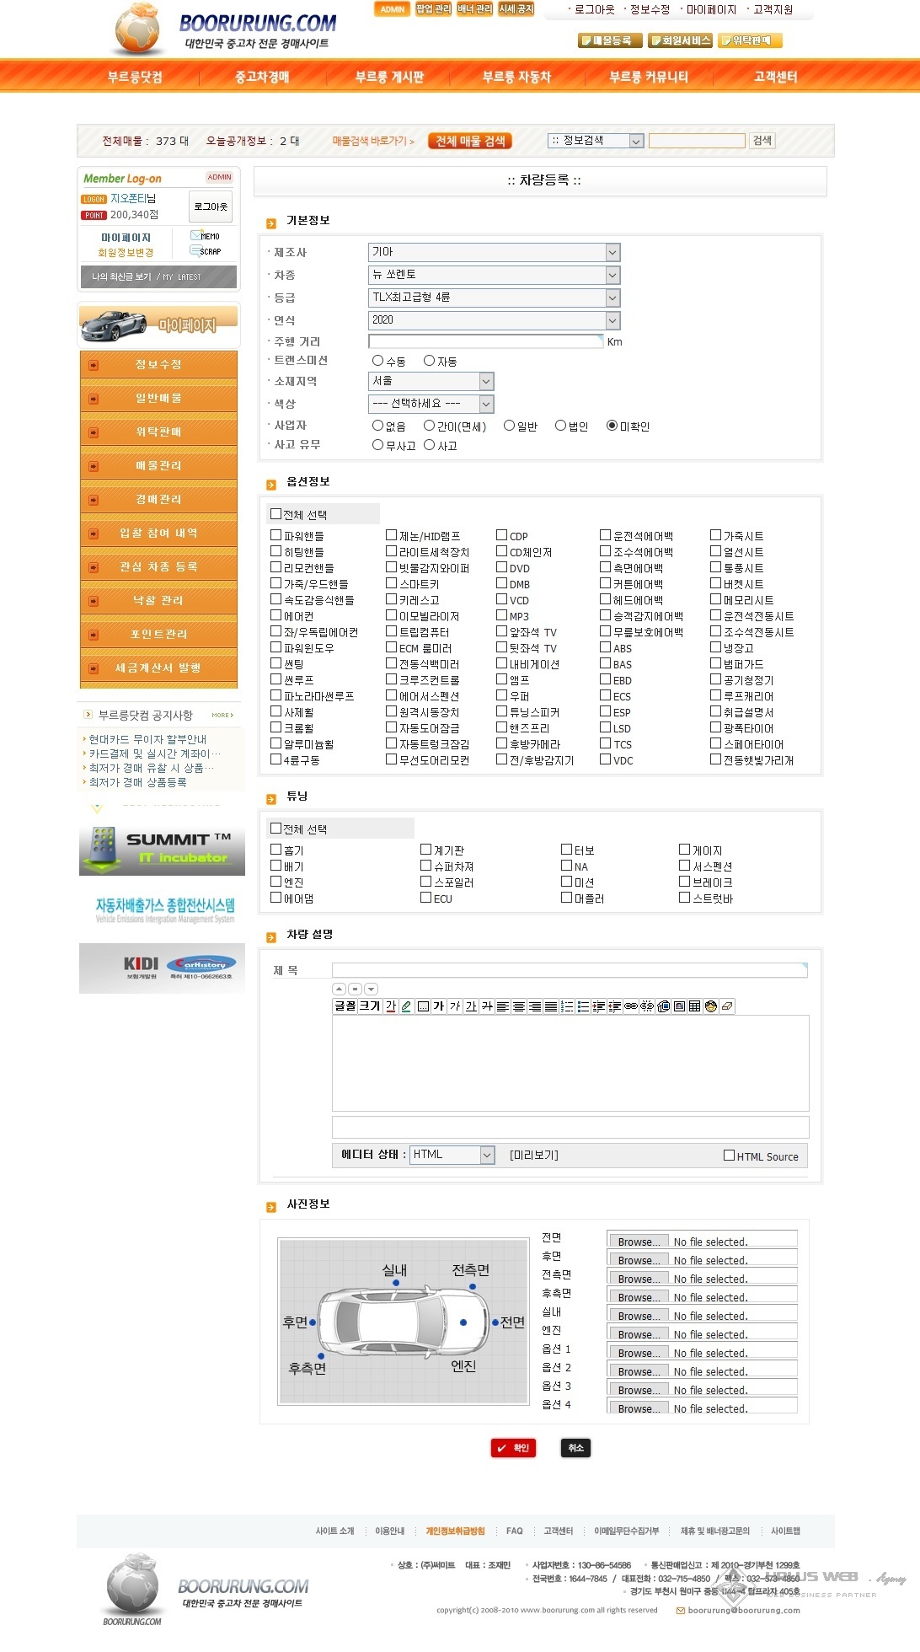Click the search text field beside 검색
Screen dimensions: 920x1652
(698, 141)
